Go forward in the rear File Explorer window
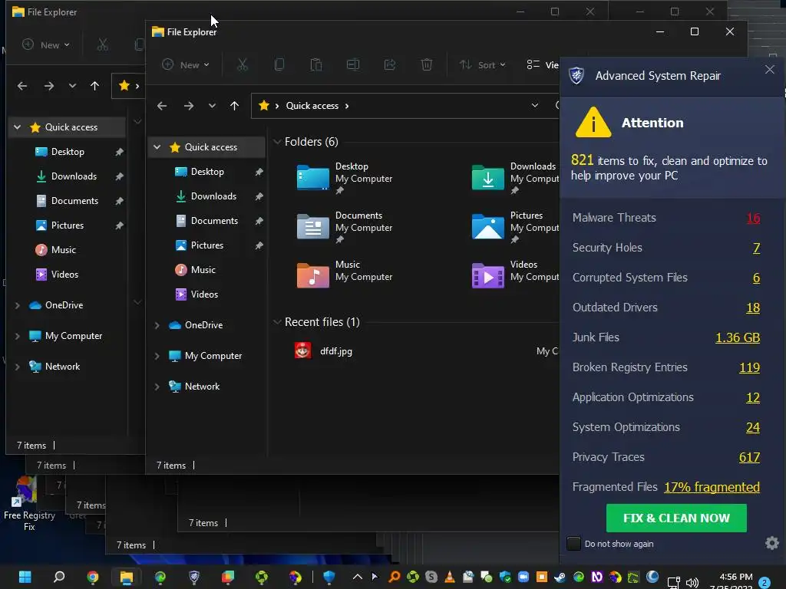This screenshot has height=589, width=786. [48, 86]
